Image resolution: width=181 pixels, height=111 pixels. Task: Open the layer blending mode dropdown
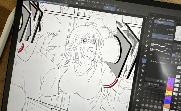coord(179,56)
